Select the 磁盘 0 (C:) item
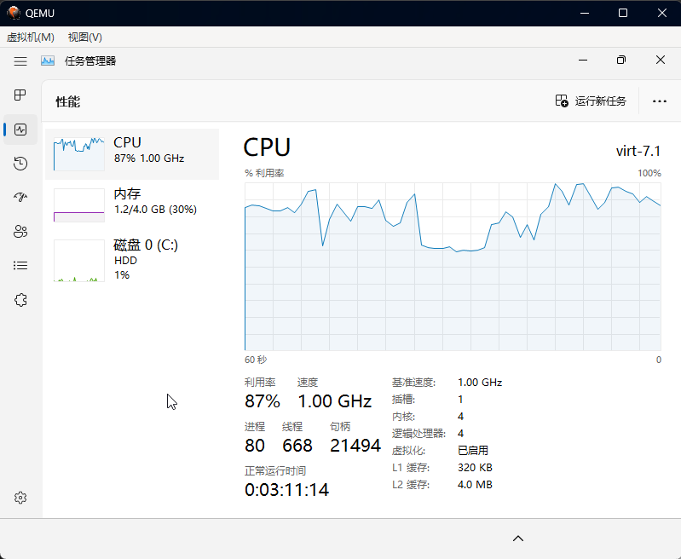The width and height of the screenshot is (681, 559). point(132,259)
